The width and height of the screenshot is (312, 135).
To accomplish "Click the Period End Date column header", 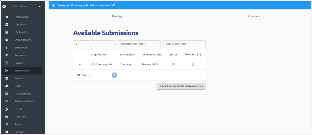I will (x=151, y=55).
